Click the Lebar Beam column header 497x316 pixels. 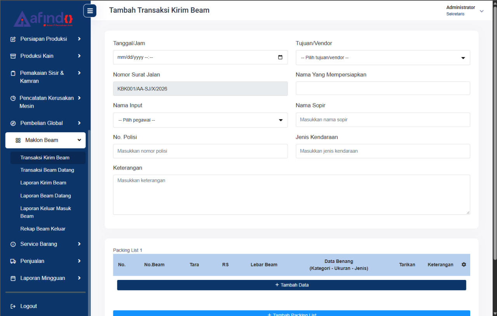tap(264, 265)
